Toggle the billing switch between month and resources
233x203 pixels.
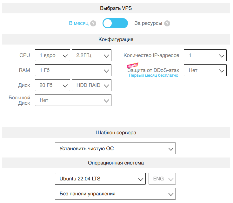[115, 23]
